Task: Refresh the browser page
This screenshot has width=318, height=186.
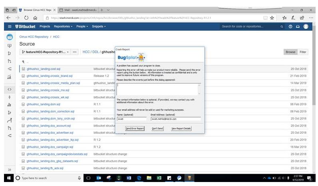Action: tap(26, 18)
